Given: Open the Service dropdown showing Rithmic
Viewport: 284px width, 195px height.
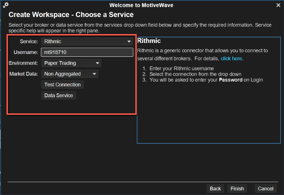Looking at the screenshot, I should pyautogui.click(x=87, y=42).
